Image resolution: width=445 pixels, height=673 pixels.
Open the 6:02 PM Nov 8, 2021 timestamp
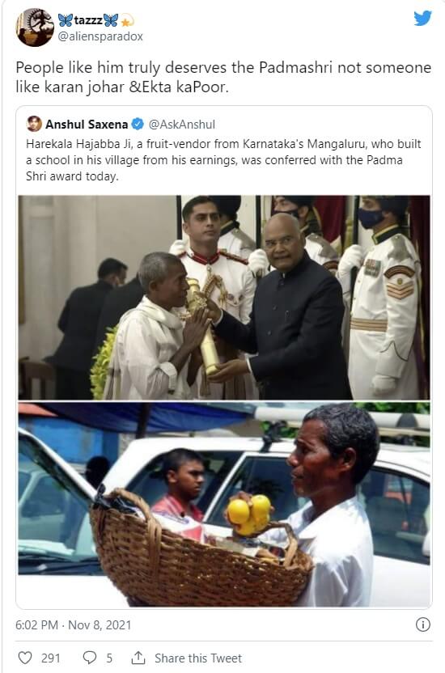point(73,625)
